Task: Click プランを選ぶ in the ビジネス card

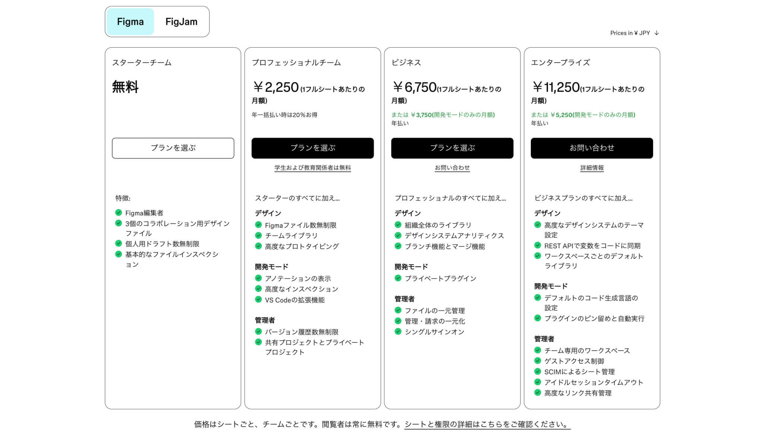Action: pyautogui.click(x=452, y=148)
